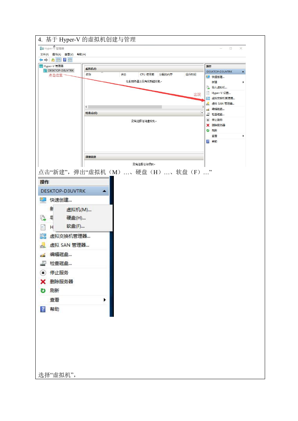The image size is (298, 421).
Task: Collapse DESKTOP-D3UVTRK section in upper window's 操作 pane
Action: 243,72
